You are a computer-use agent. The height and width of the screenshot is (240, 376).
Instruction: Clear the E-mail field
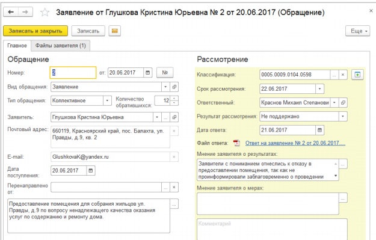click(x=174, y=157)
